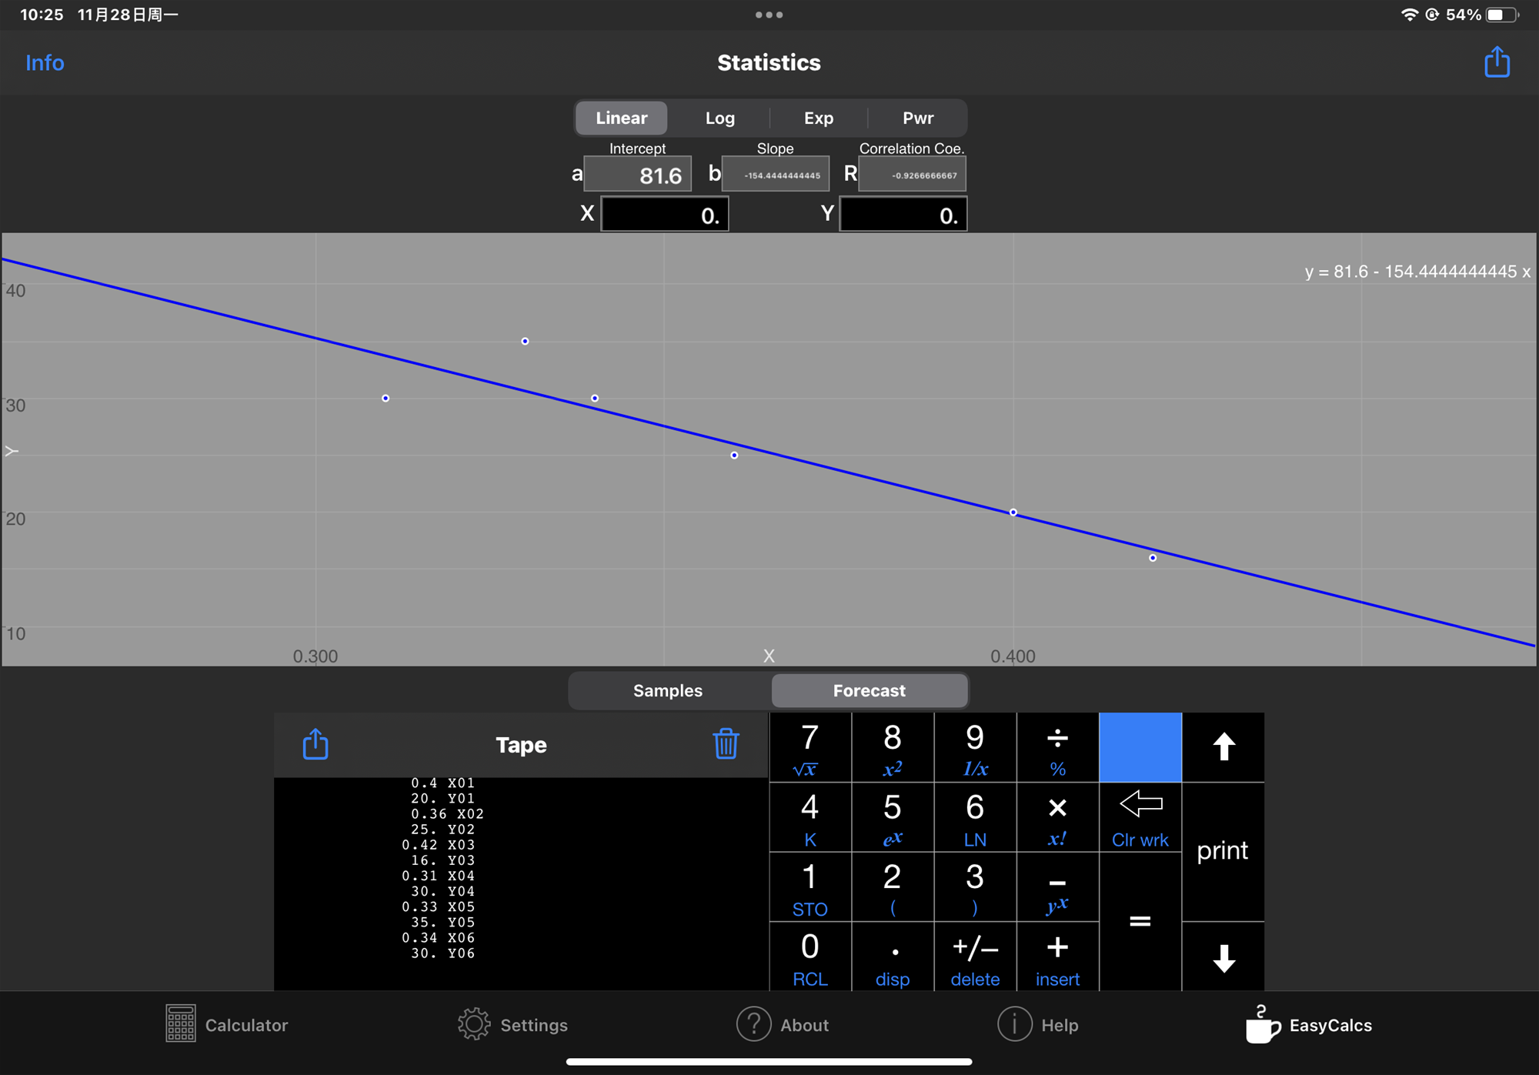Switch regression to Log
The width and height of the screenshot is (1539, 1075).
[719, 118]
